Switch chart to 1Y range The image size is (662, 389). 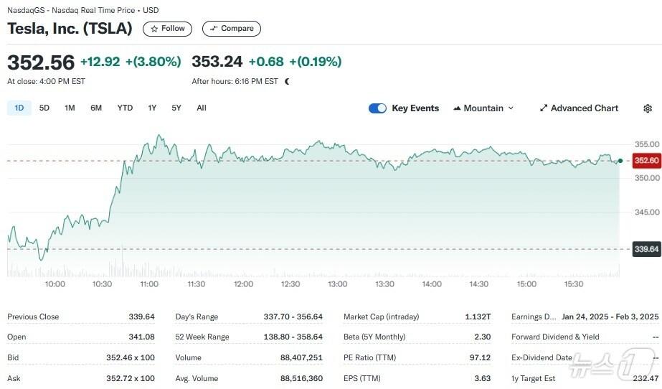pos(152,108)
